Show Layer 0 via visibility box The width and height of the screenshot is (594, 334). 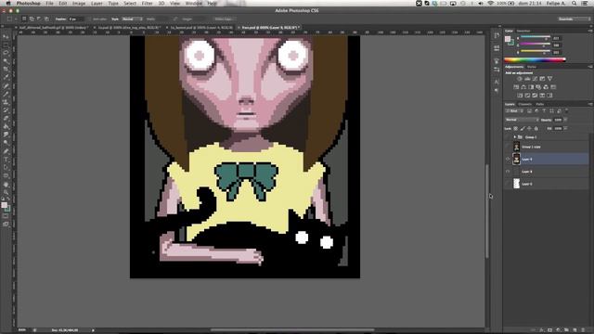(508, 184)
